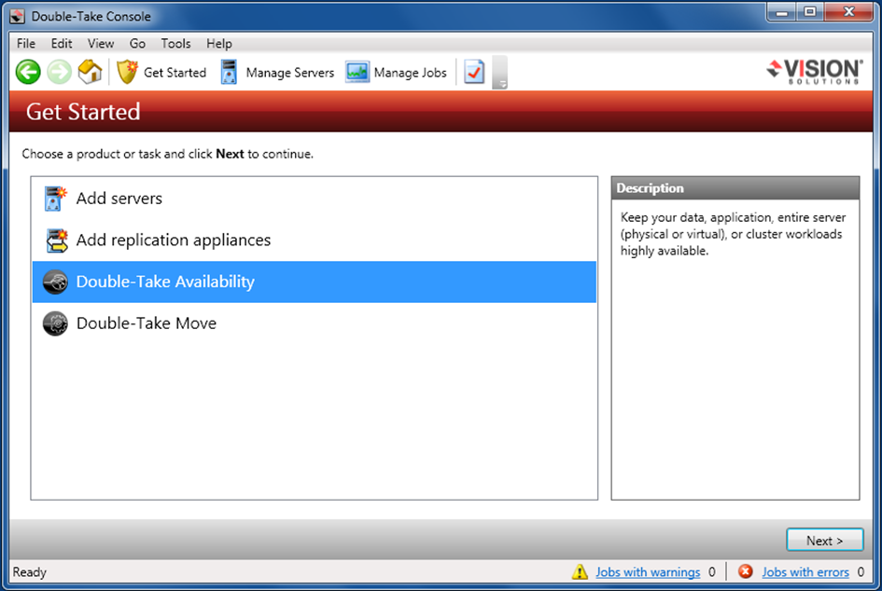Click the Get Started toolbar label
Image resolution: width=882 pixels, height=591 pixels.
click(x=175, y=73)
